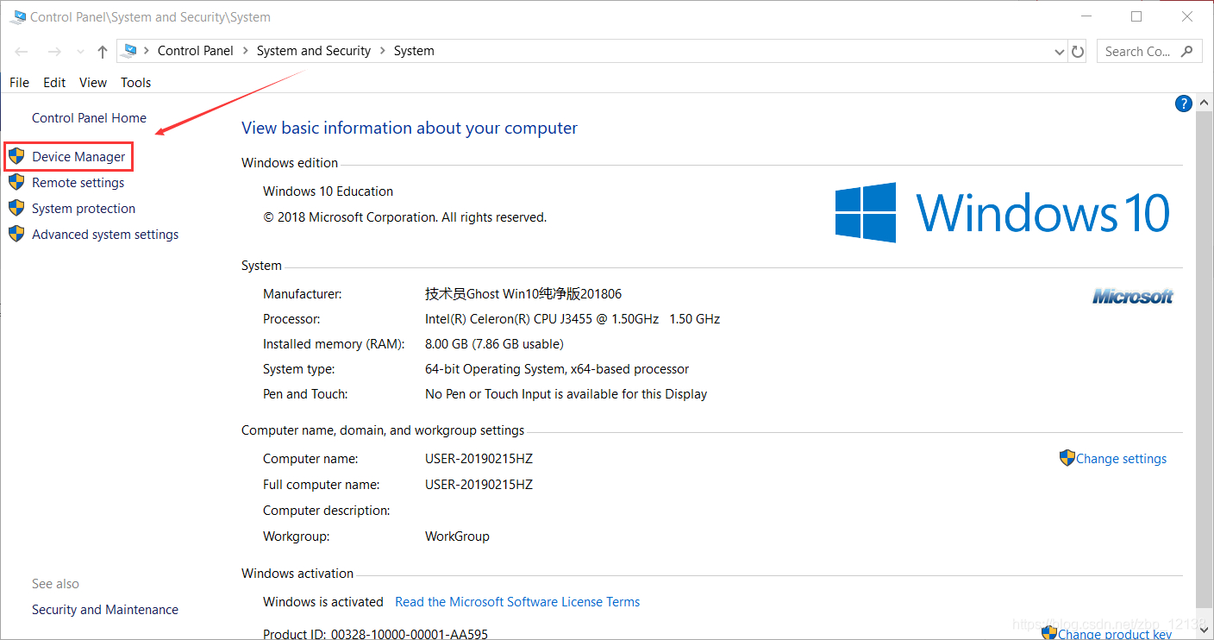Image resolution: width=1214 pixels, height=640 pixels.
Task: Open Advanced system settings link
Action: 105,235
